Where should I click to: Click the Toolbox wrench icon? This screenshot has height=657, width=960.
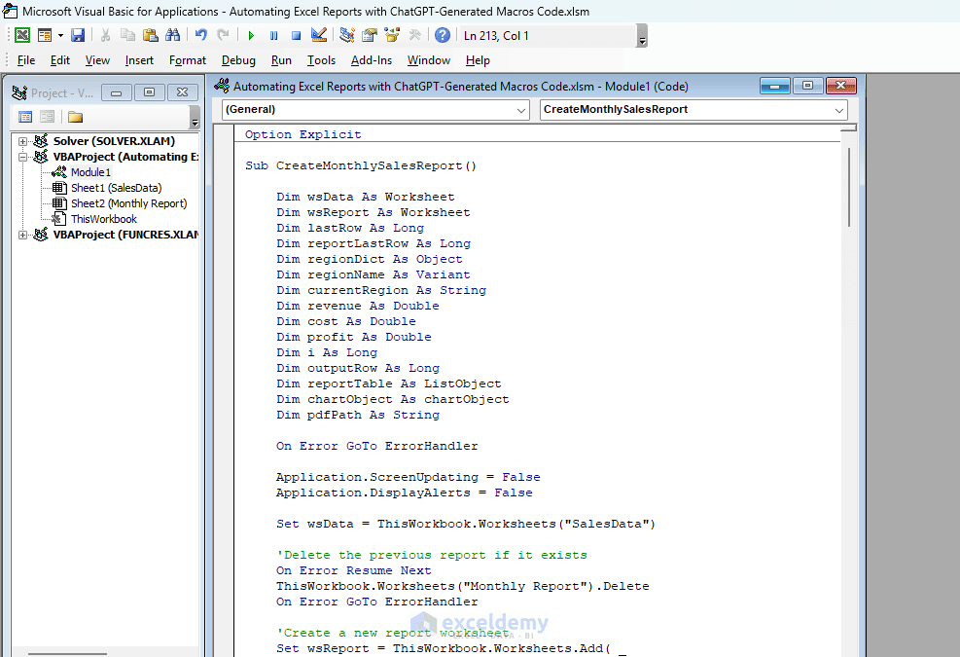[414, 36]
